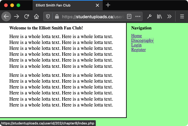The image size is (188, 126).
Task: Open the Firefox hamburger menu
Action: pos(182,16)
